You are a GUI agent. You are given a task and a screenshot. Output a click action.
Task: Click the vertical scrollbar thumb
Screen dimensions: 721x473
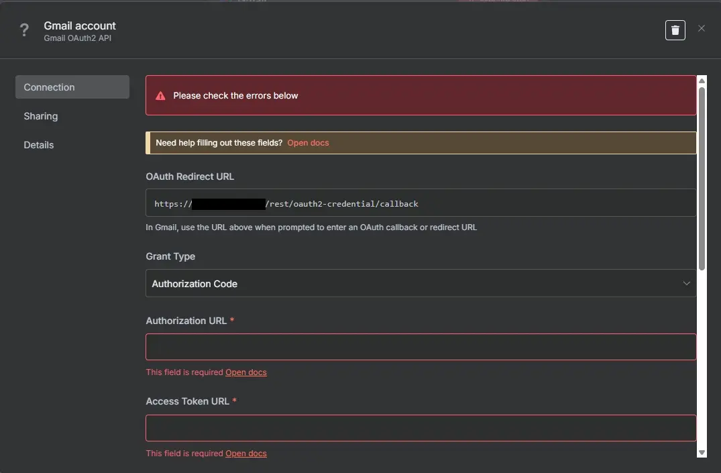(702, 178)
